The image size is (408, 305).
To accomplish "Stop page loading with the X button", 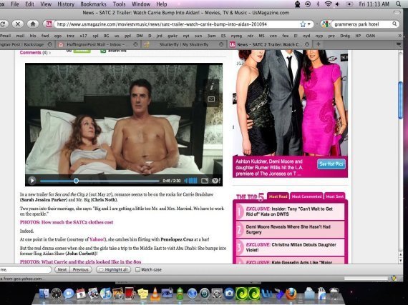I will point(18,24).
